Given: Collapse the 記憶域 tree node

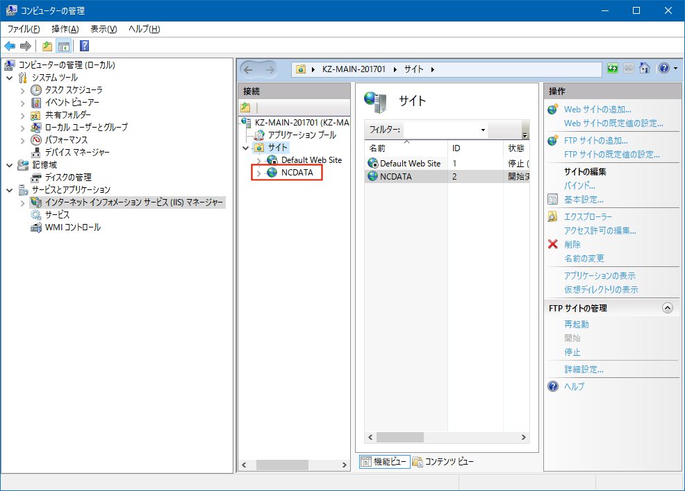Looking at the screenshot, I should point(10,165).
